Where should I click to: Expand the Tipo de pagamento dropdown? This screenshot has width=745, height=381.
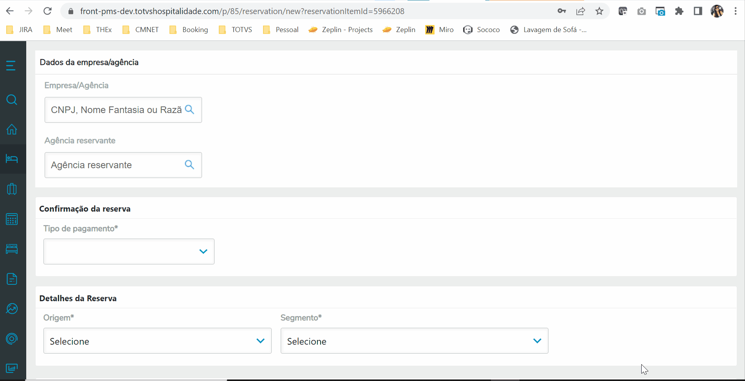pos(129,252)
